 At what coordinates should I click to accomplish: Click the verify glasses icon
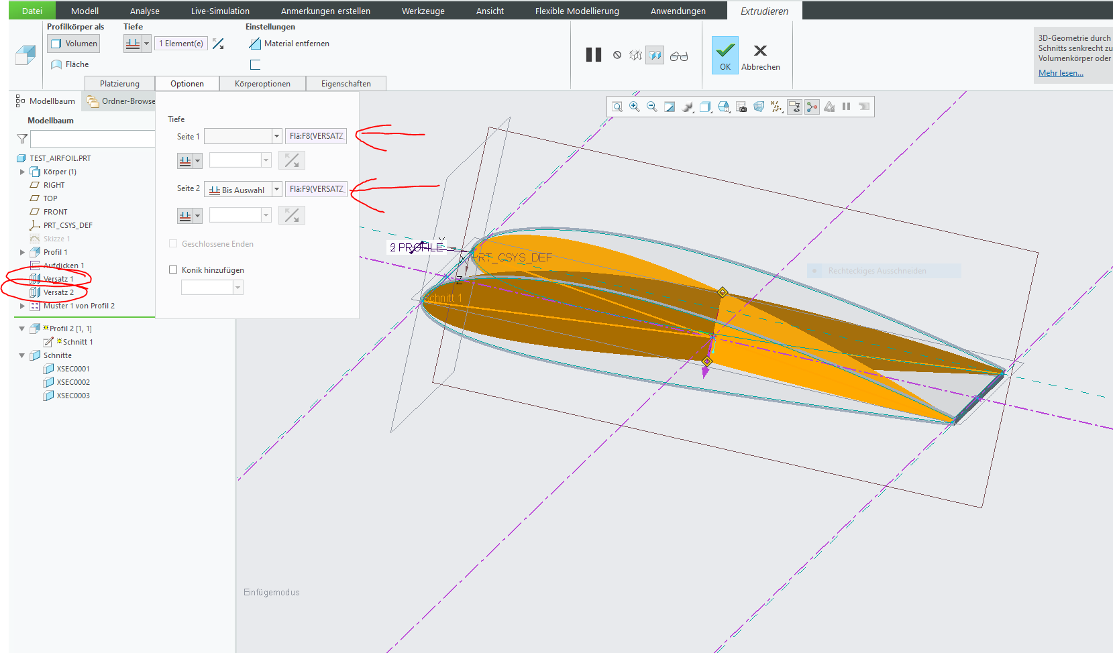coord(679,56)
